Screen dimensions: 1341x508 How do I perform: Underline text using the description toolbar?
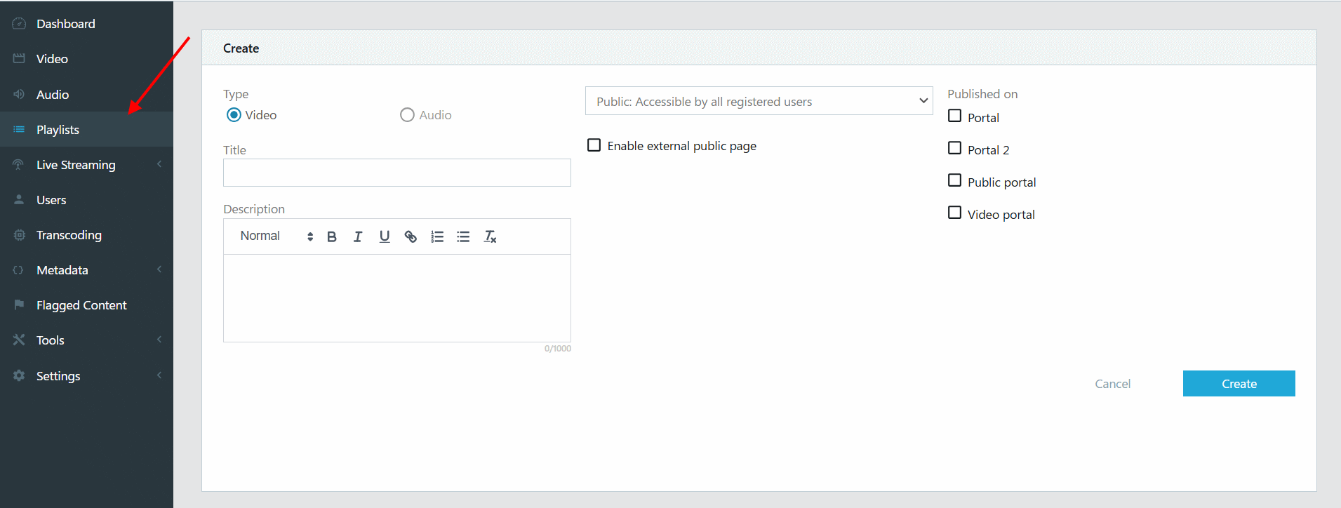[x=385, y=236]
